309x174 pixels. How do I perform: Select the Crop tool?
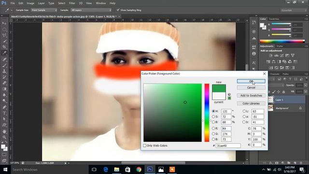4,47
